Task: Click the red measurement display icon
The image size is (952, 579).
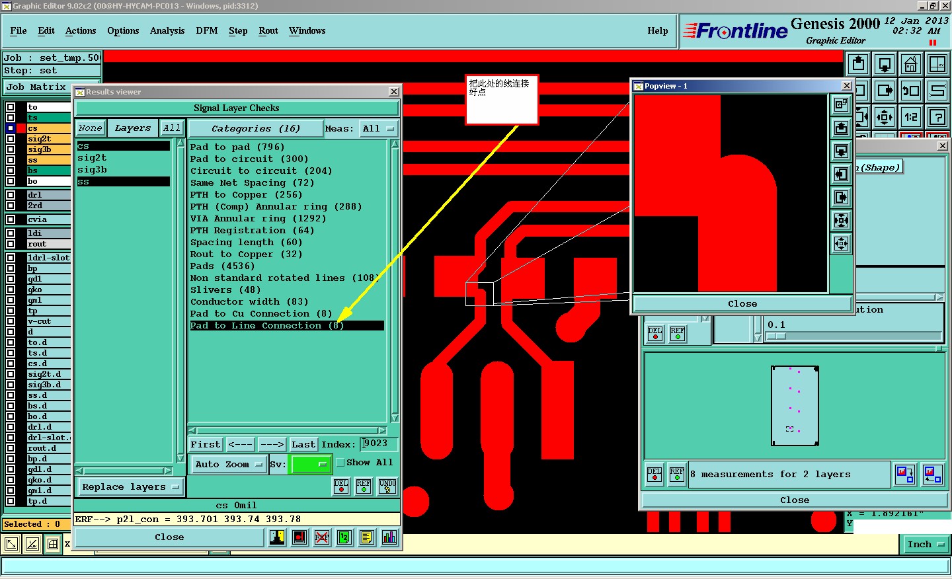Action: click(299, 537)
